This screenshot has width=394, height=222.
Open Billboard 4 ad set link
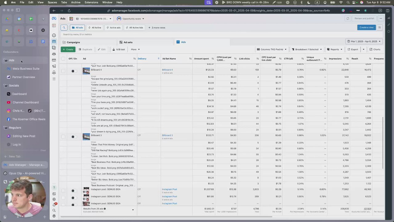(x=167, y=70)
